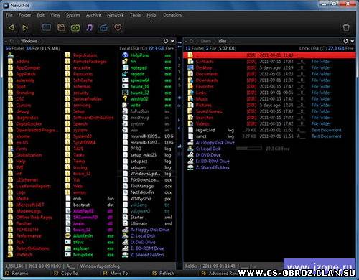
Task: Click the F4 Move To function button
Action: pos(116,274)
